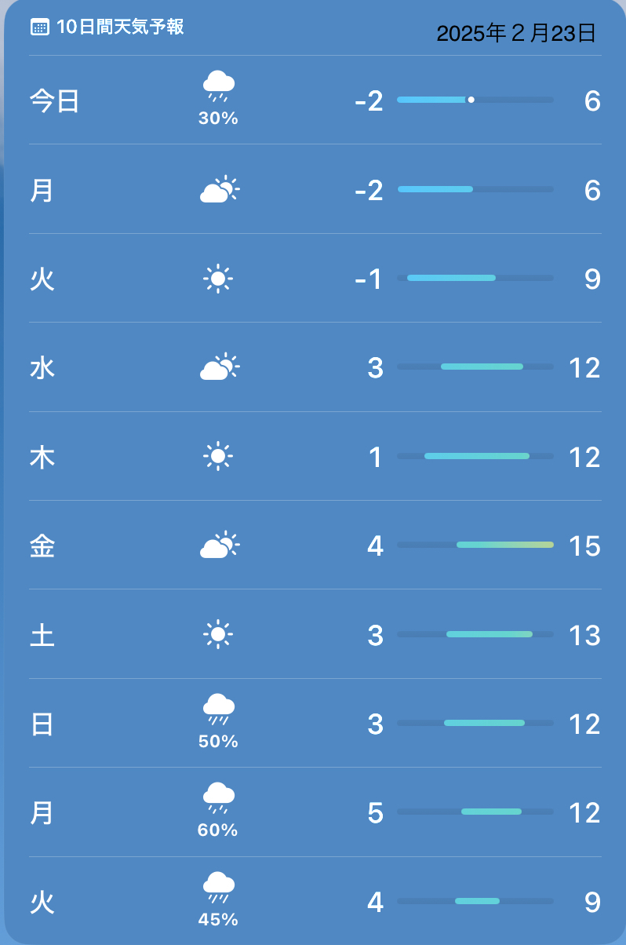Screen dimensions: 626x945
Task: Select the 今日 day label
Action: click(x=55, y=100)
